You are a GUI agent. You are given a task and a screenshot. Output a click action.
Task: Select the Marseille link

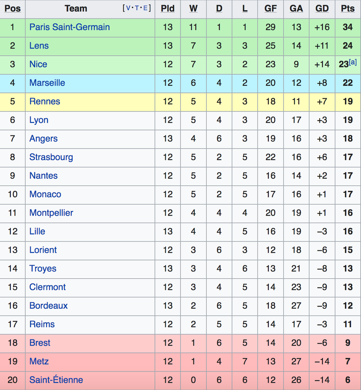click(47, 83)
